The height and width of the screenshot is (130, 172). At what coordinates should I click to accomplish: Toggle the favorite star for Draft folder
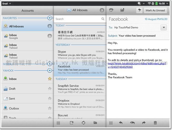pos(49,89)
